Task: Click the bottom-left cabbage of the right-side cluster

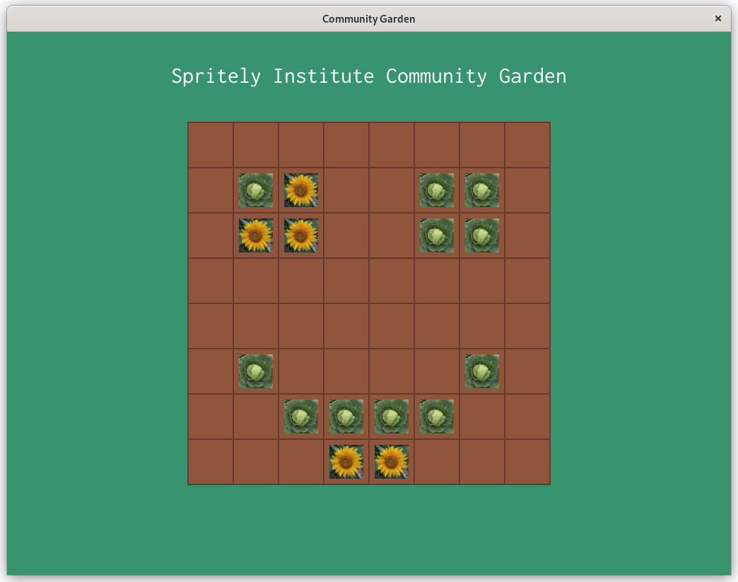Action: pyautogui.click(x=437, y=235)
